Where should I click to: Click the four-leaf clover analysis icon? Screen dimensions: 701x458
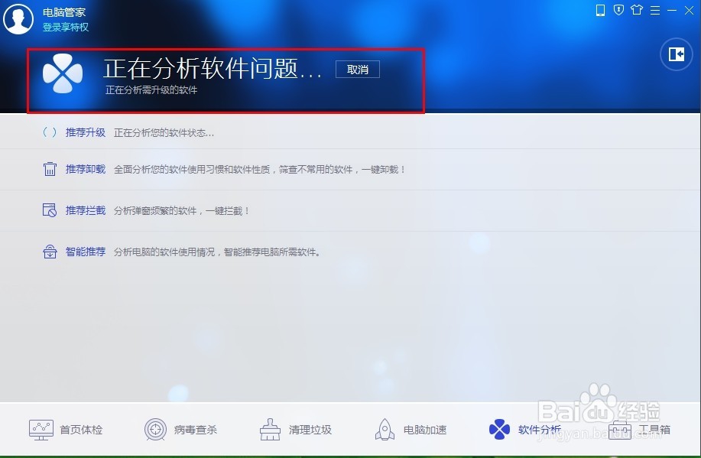63,73
